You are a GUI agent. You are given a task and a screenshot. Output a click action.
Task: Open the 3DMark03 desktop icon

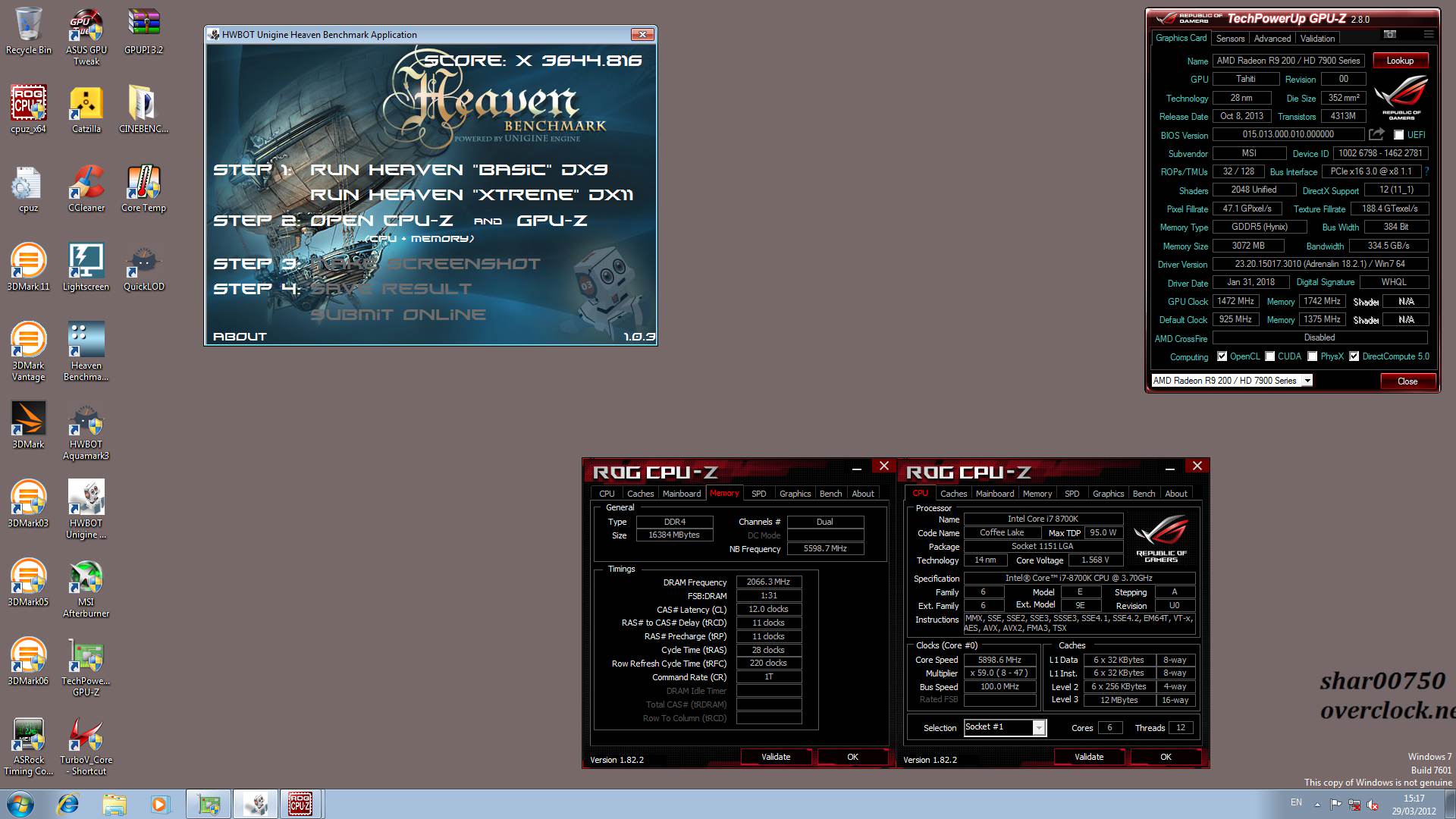pos(28,504)
